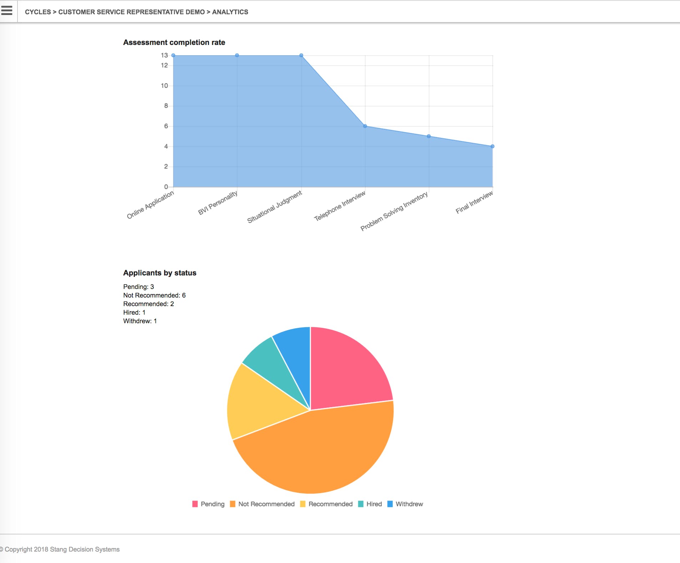The image size is (680, 563).
Task: Click the BVI Personality data point
Action: coord(237,55)
